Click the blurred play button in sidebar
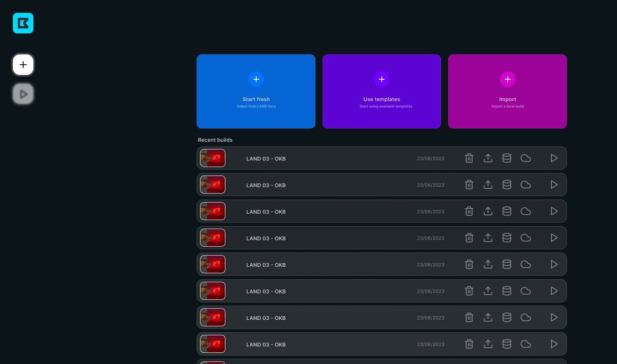The image size is (617, 364). (23, 94)
